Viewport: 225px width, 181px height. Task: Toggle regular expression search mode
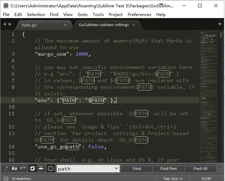[6, 168]
